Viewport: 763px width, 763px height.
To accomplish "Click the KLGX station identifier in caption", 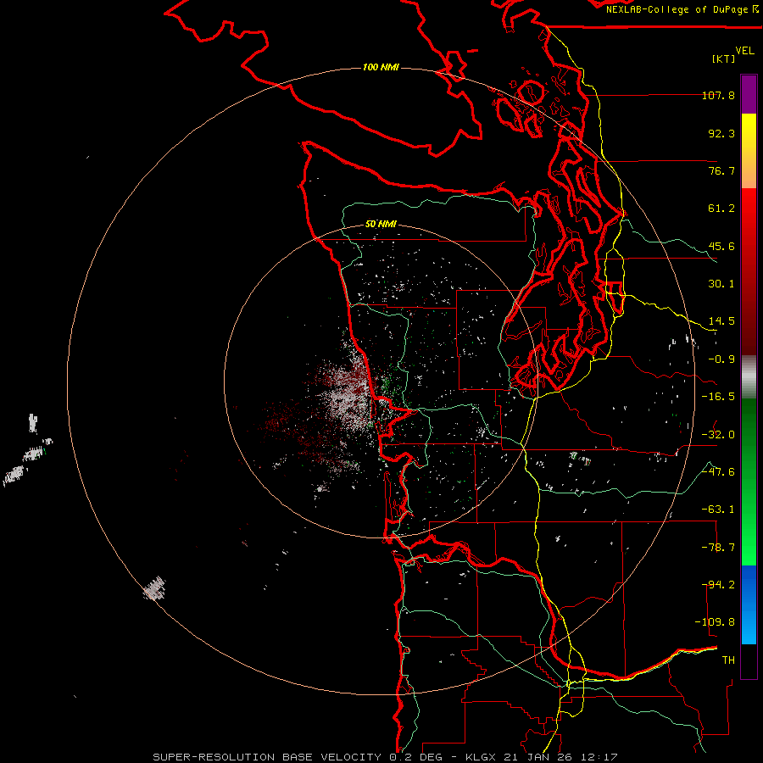I will click(482, 757).
